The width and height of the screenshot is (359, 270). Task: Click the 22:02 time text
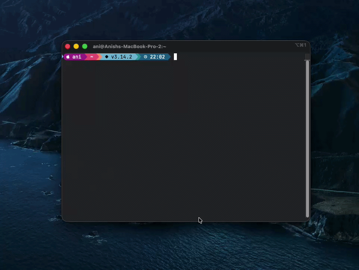pos(157,57)
